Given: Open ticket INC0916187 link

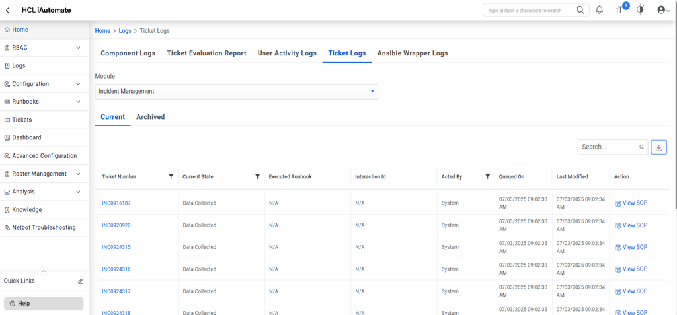Looking at the screenshot, I should coord(116,203).
